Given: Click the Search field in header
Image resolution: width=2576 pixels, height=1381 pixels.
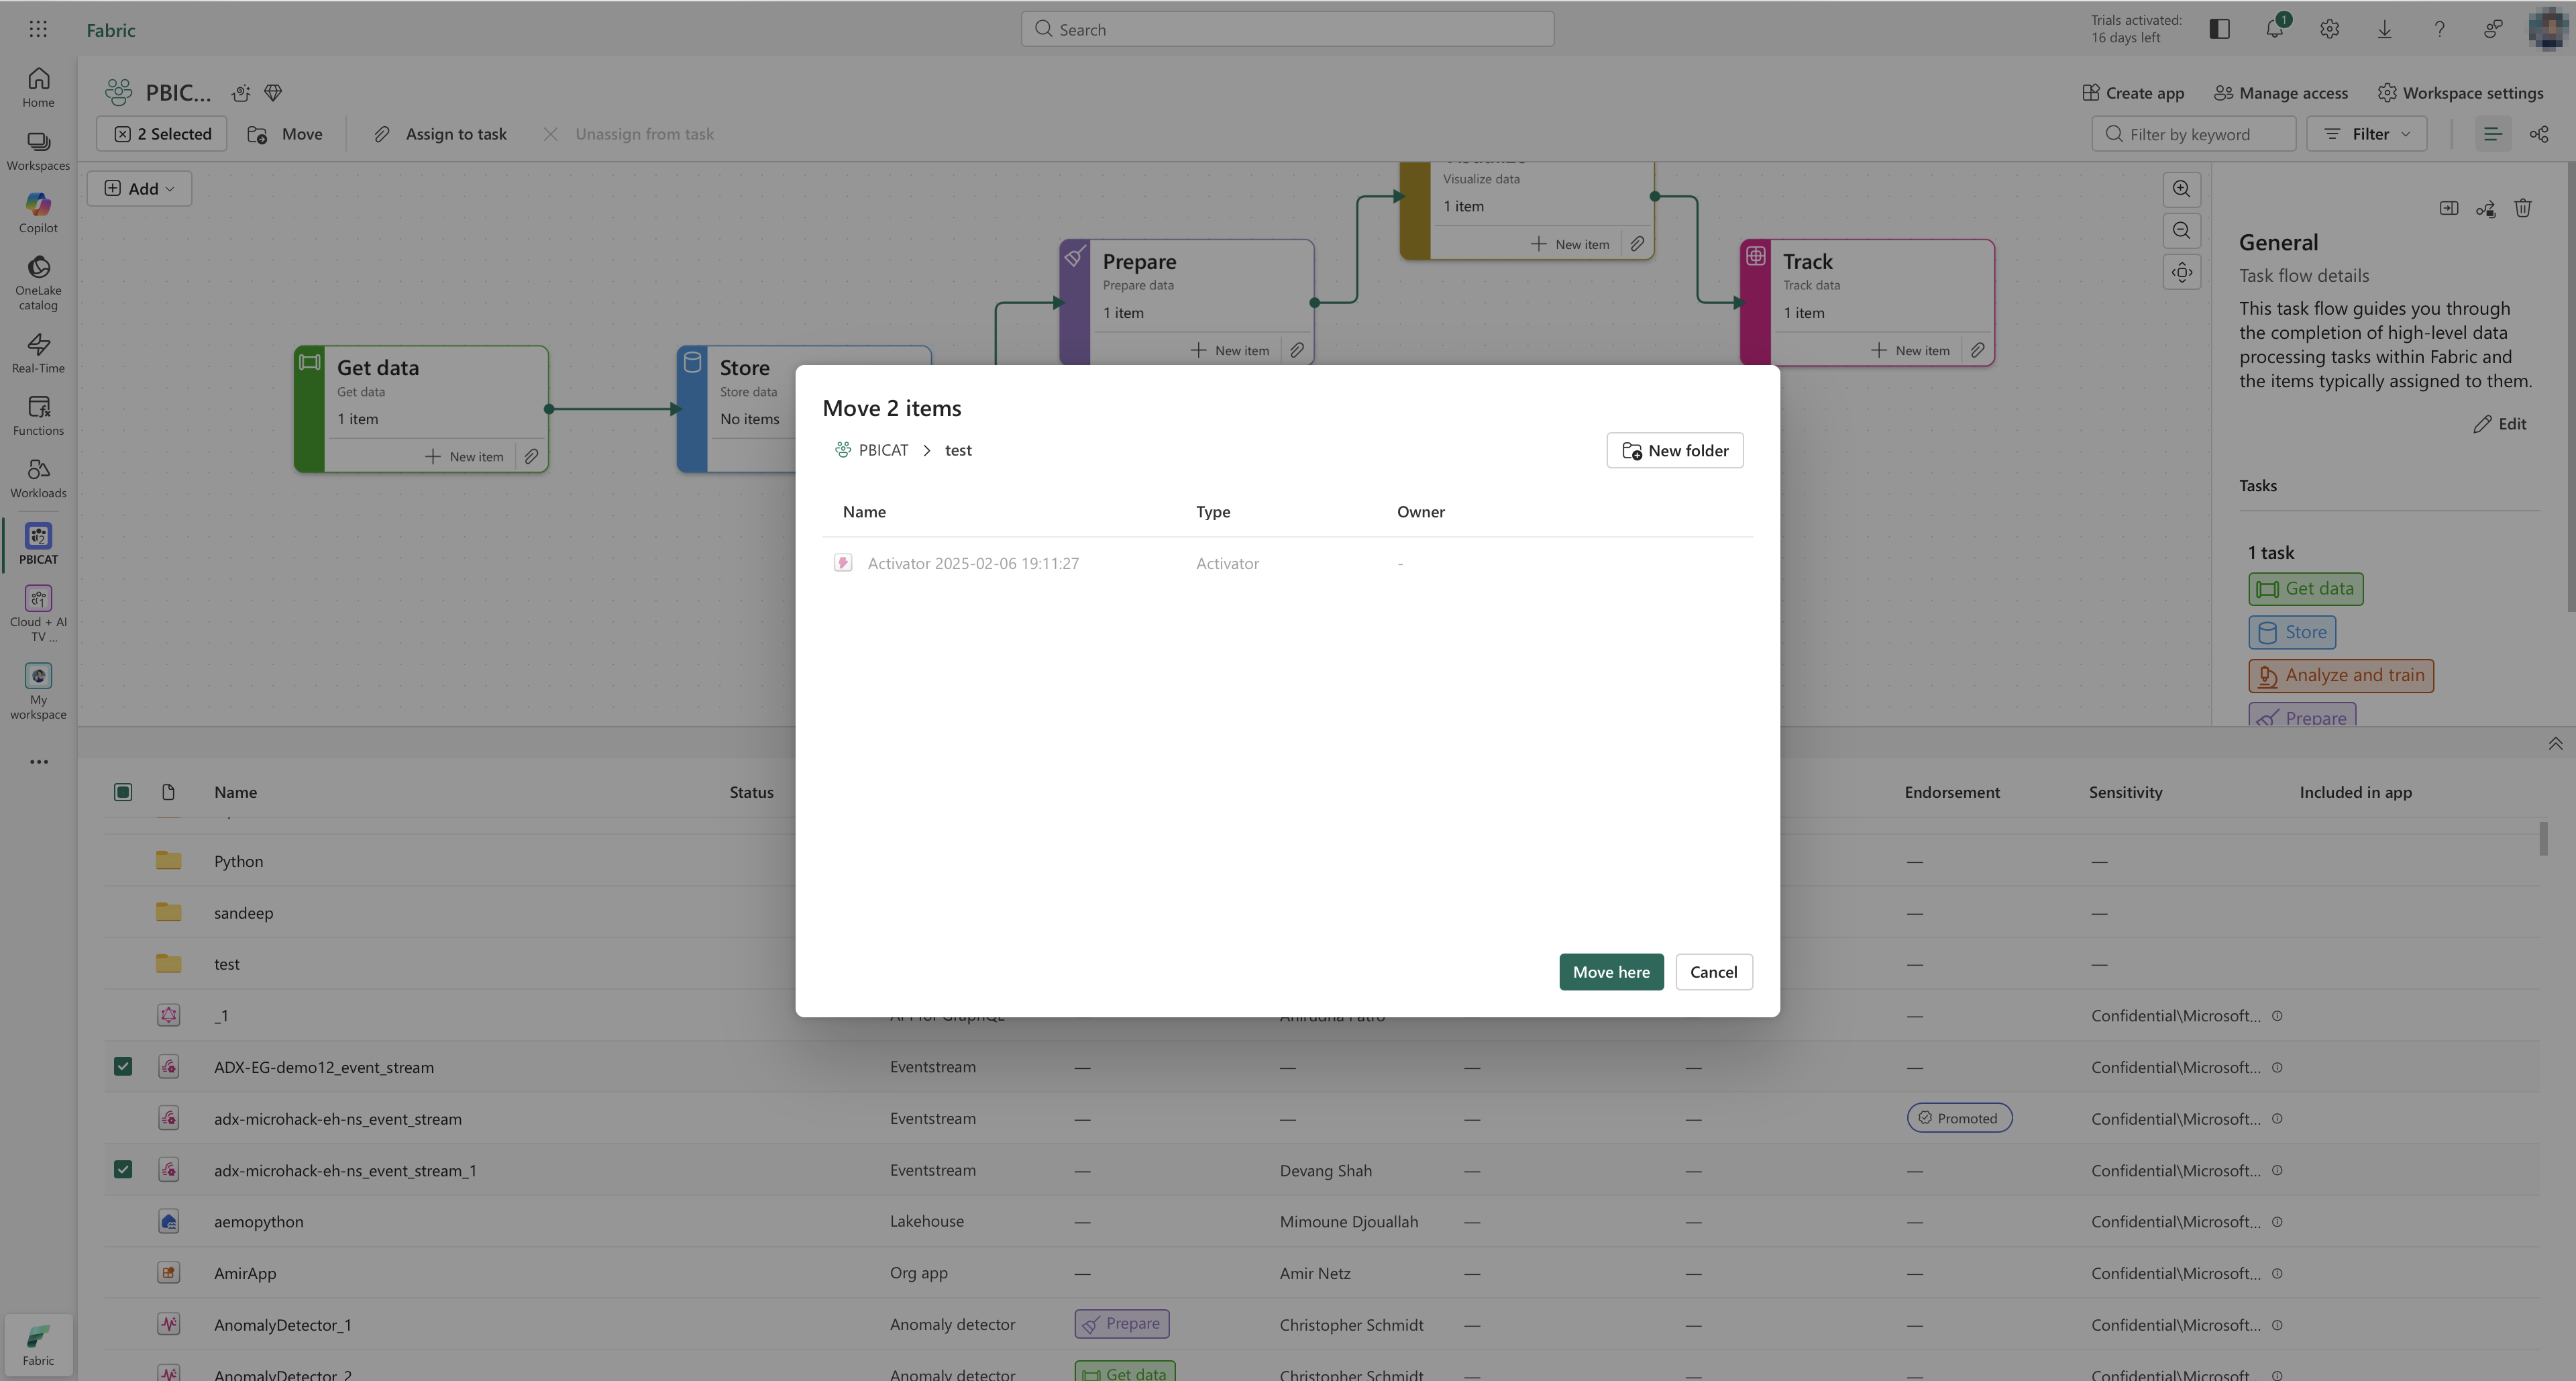Looking at the screenshot, I should point(1287,29).
